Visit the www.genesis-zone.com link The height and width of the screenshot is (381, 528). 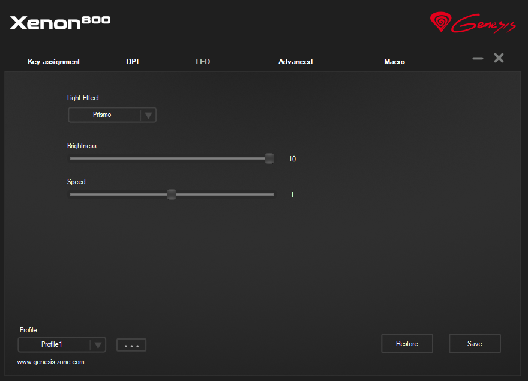(50, 362)
